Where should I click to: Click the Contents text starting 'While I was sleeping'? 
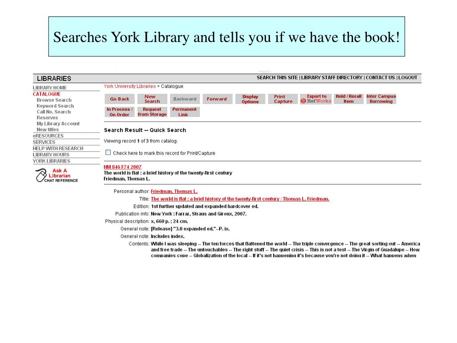[x=285, y=250]
